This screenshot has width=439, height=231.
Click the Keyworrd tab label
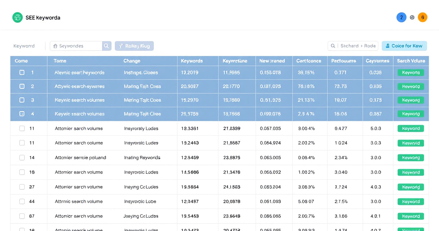(24, 46)
